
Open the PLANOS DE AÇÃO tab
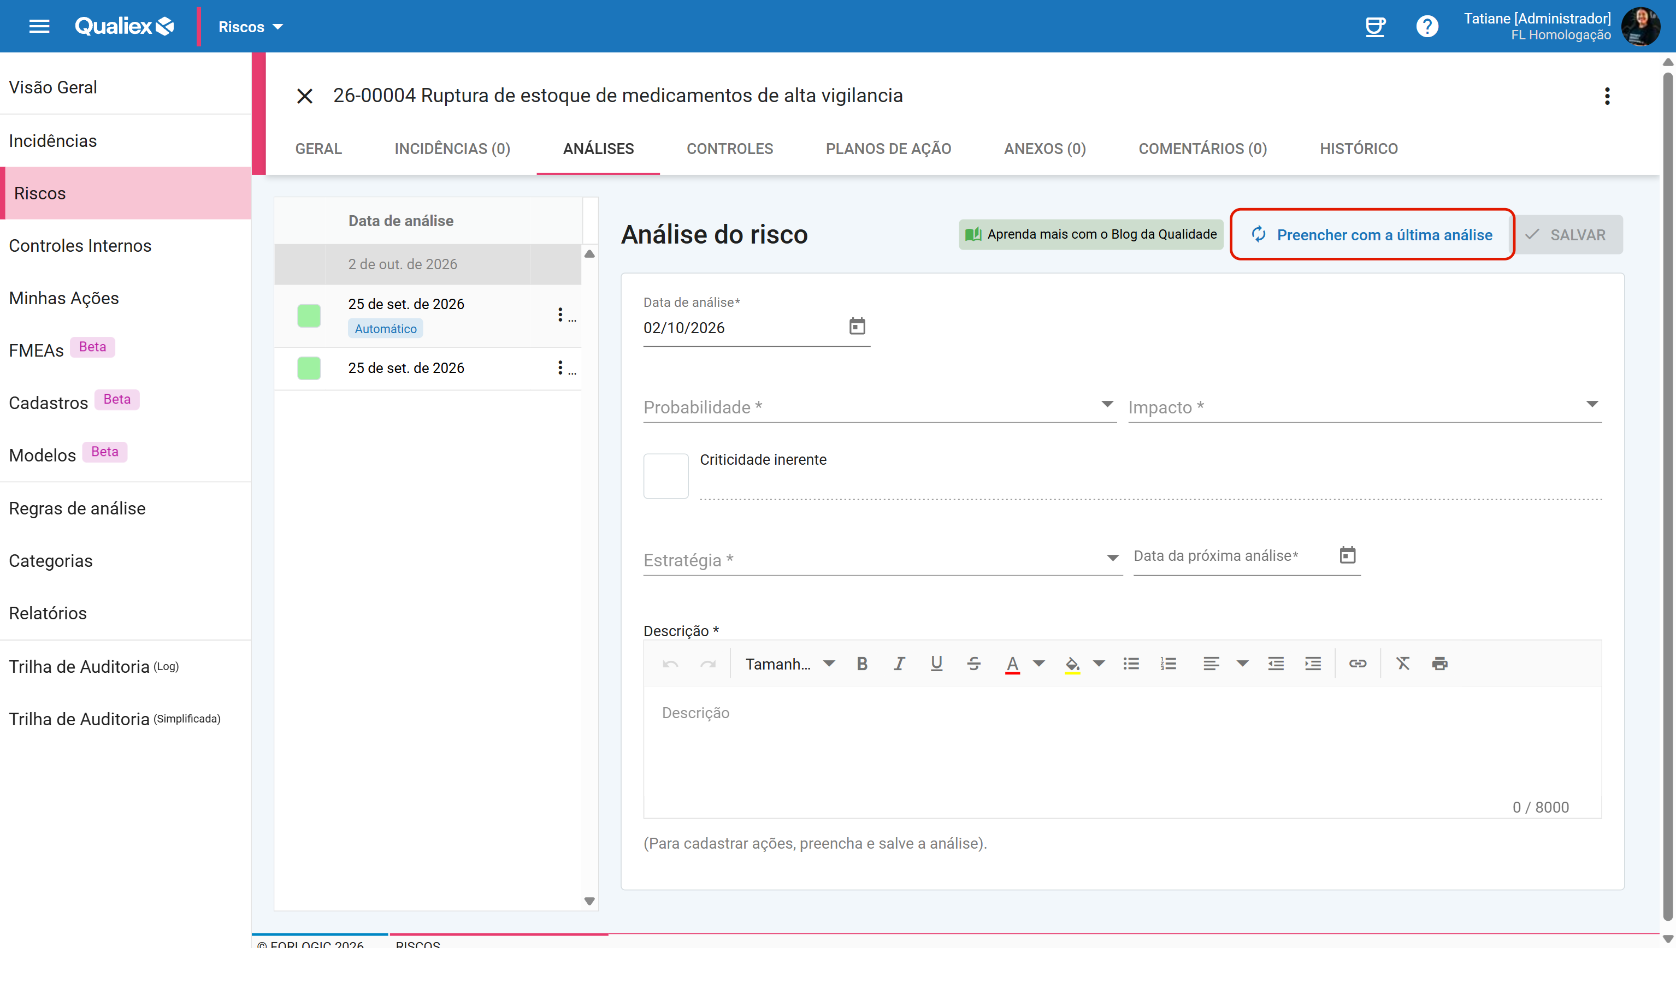pyautogui.click(x=888, y=149)
